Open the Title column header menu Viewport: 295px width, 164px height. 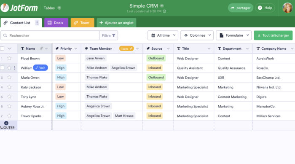click(209, 48)
